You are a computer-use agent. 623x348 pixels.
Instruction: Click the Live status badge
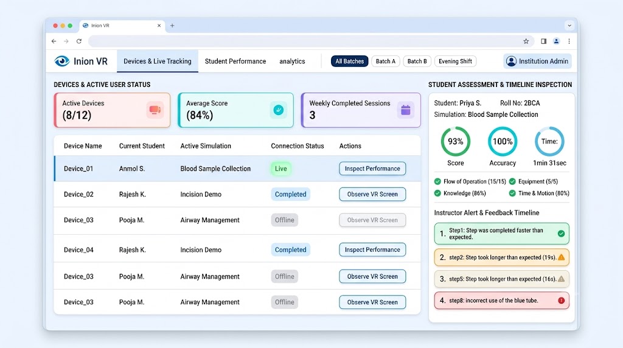click(280, 169)
